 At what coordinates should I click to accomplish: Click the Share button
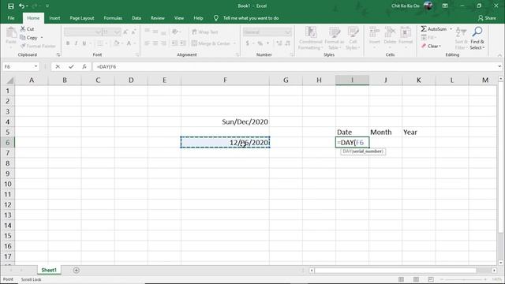(x=487, y=18)
